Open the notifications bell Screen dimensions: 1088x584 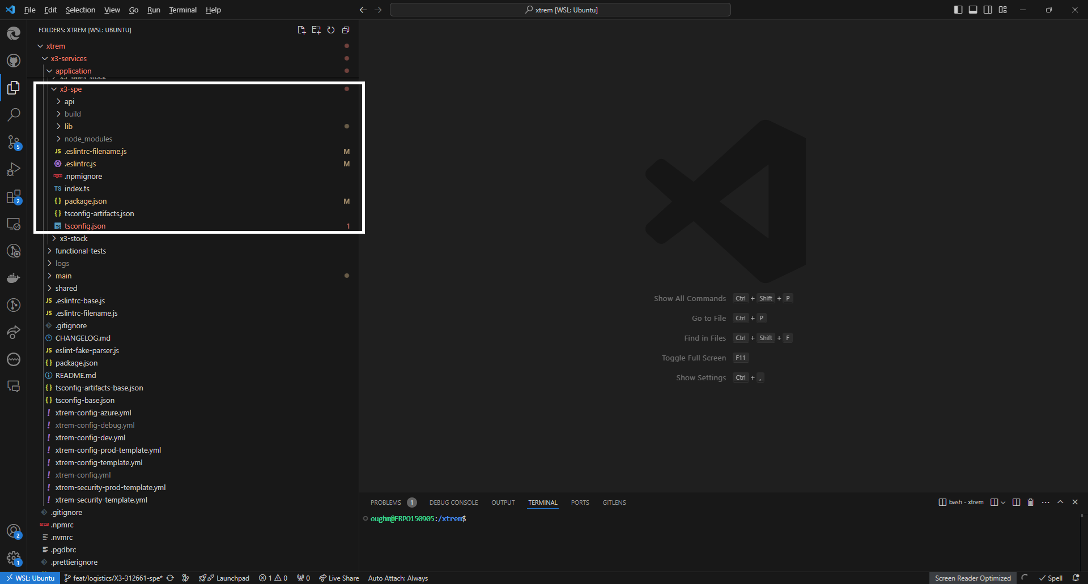click(1076, 578)
